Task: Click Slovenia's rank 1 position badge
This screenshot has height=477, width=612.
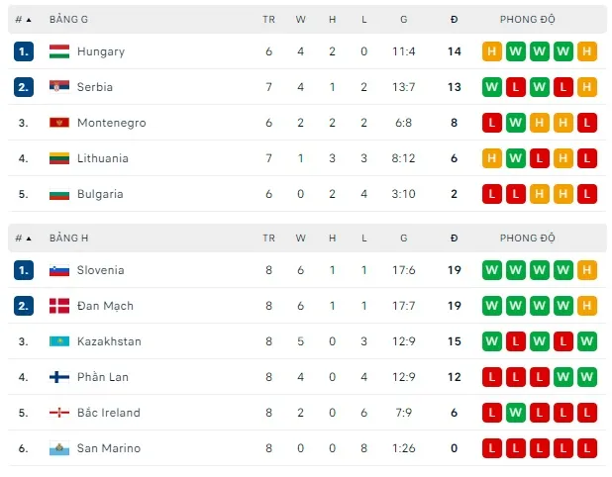Action: [24, 270]
